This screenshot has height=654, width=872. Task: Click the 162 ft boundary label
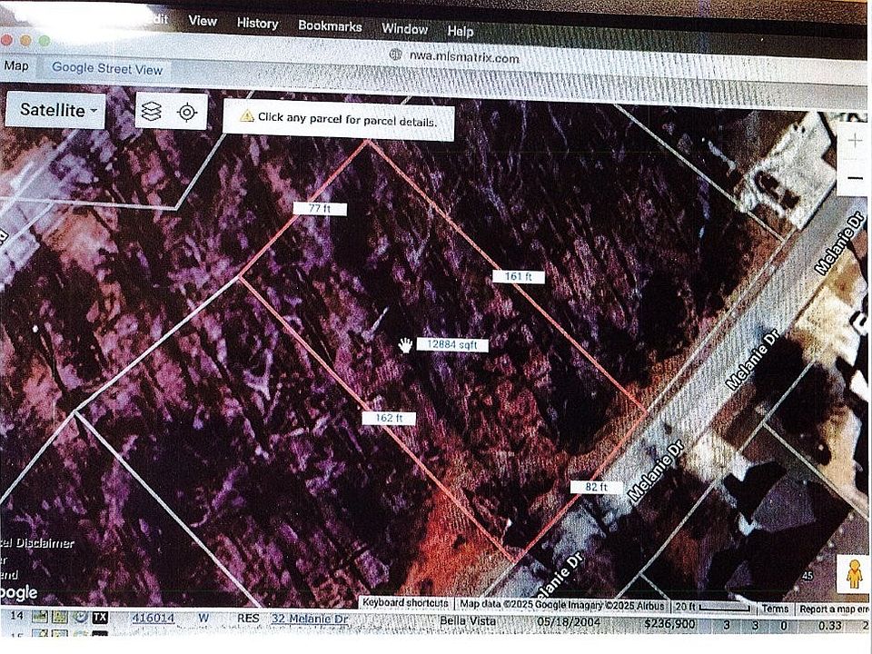pos(389,418)
